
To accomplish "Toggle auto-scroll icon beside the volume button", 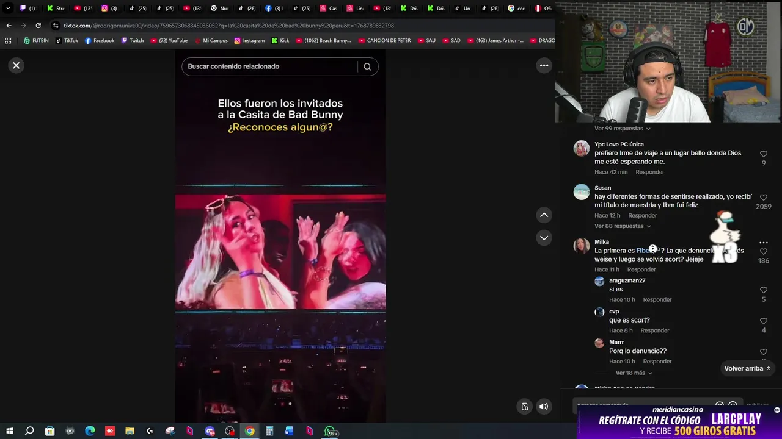I will tap(525, 407).
